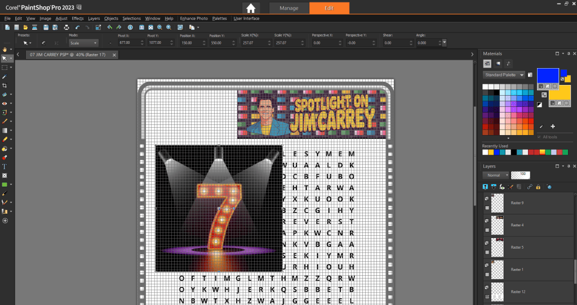The image size is (577, 305).
Task: Select the Text tool
Action: pos(5,167)
